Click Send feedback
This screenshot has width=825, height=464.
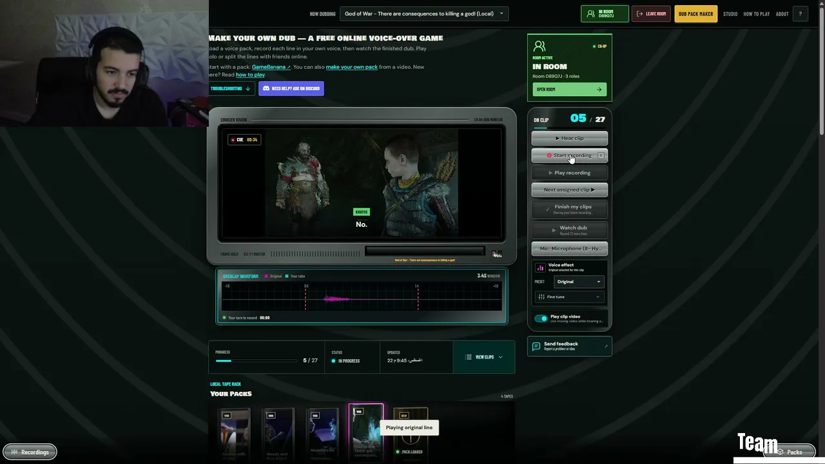[570, 346]
